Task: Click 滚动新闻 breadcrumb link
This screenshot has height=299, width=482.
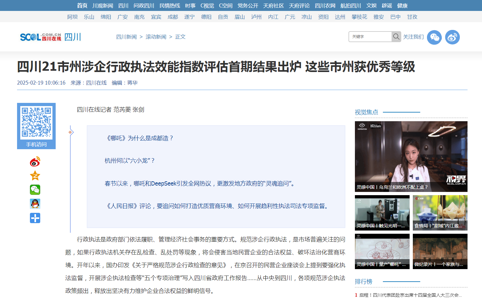Action: pos(156,37)
